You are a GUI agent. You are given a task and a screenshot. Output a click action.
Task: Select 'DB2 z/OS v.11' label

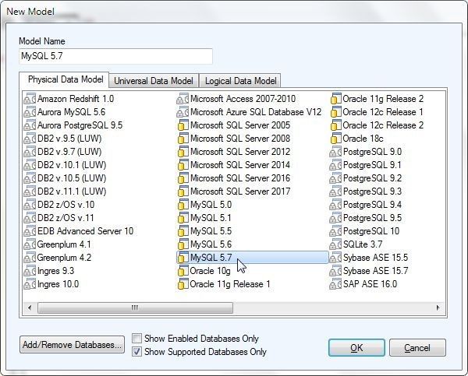(x=66, y=218)
